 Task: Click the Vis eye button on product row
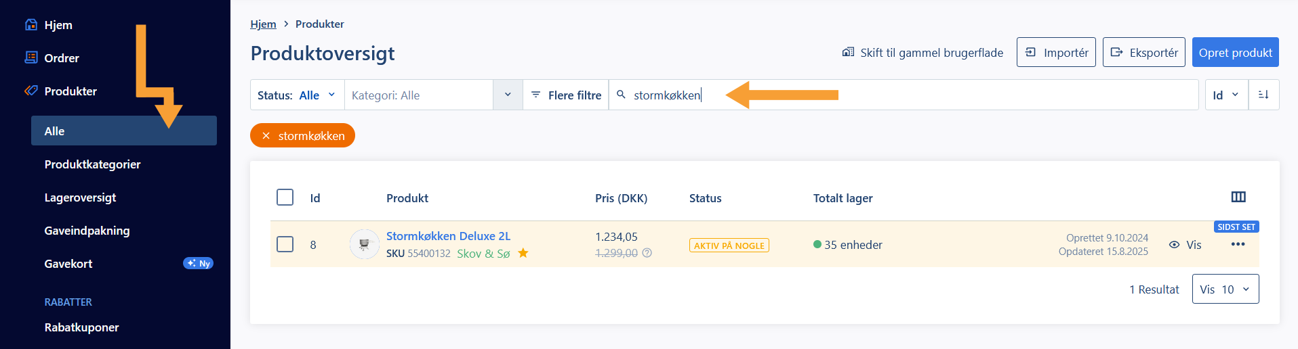pyautogui.click(x=1185, y=245)
